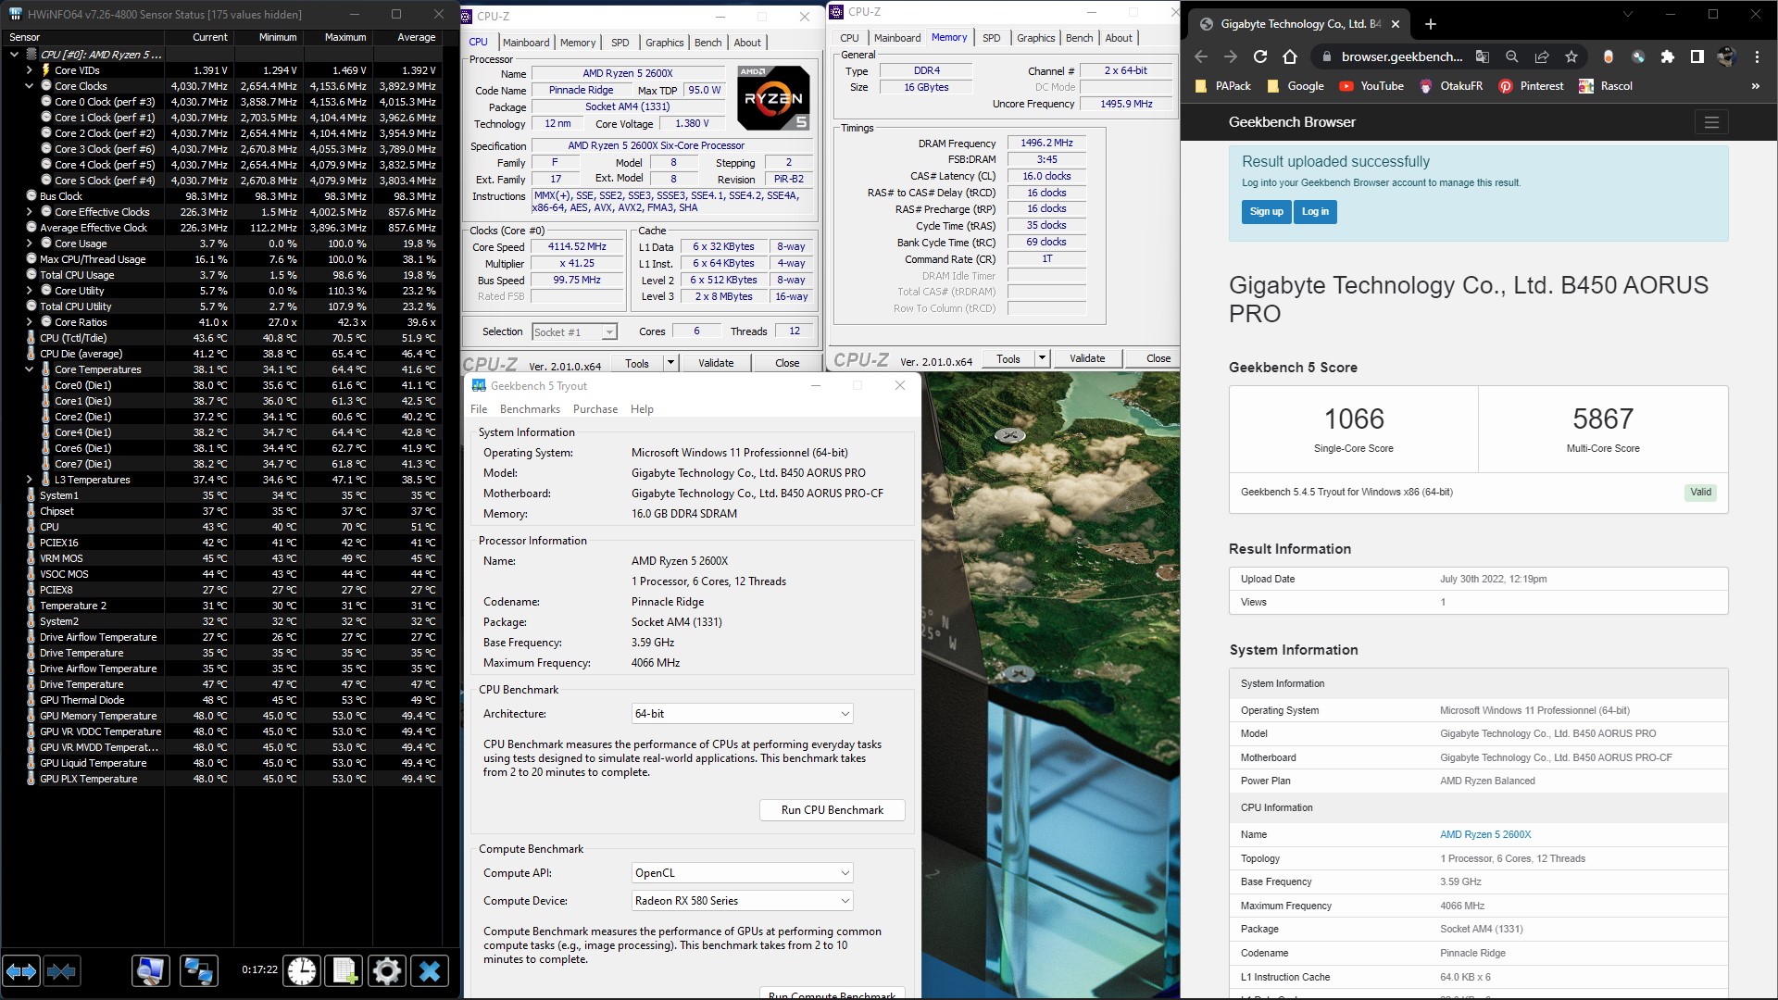The width and height of the screenshot is (1778, 1000).
Task: Open HWiNFO remote network computers icon
Action: pyautogui.click(x=198, y=971)
